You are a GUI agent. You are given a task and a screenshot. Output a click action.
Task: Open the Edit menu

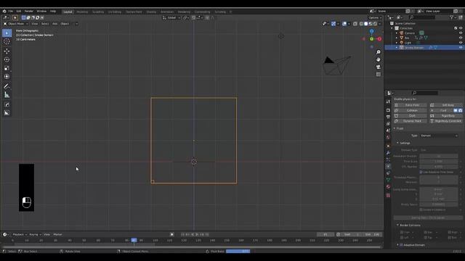point(19,12)
